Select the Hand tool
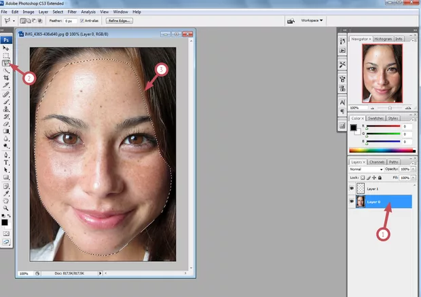This screenshot has width=421, height=297. pos(6,201)
